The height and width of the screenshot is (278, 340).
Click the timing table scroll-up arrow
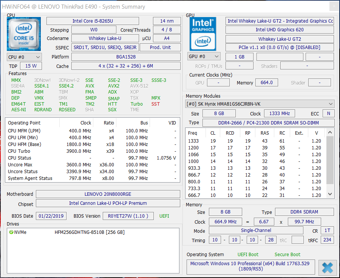330,132
